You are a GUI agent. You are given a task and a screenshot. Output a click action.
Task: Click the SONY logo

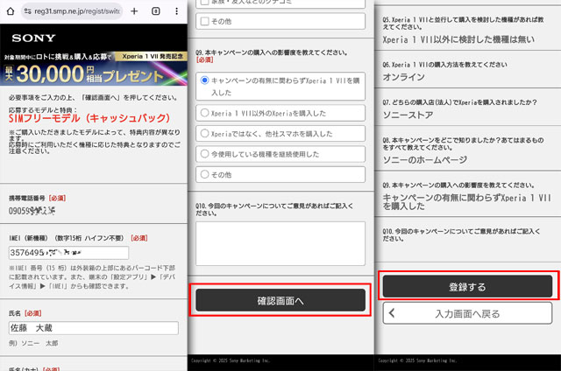coord(33,38)
